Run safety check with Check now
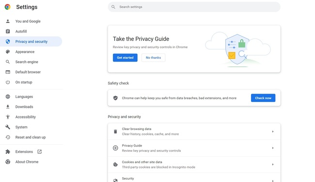Image resolution: width=315 pixels, height=182 pixels. coord(263,98)
